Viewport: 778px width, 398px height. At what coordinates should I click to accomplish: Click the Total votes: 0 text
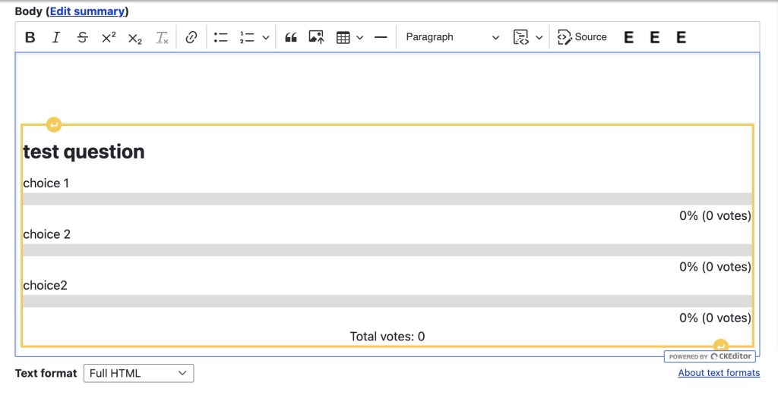click(x=387, y=337)
